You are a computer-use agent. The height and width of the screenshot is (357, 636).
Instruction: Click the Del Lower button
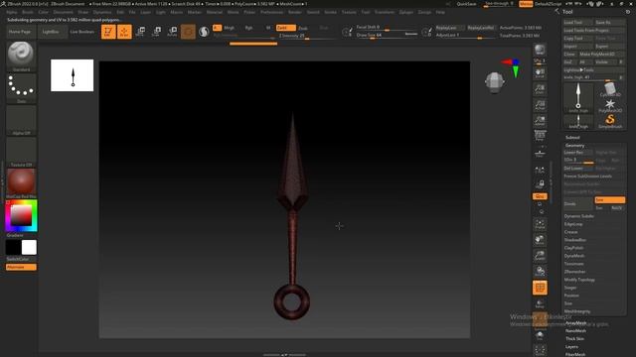578,169
